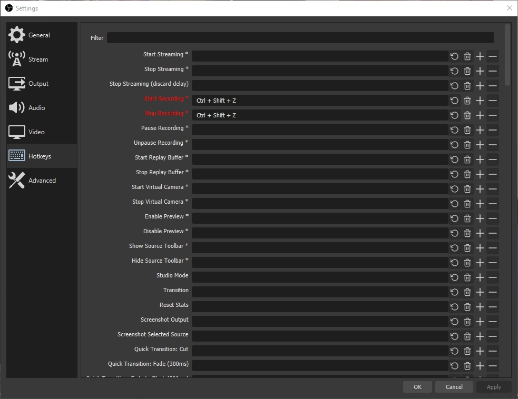Click the reset icon for Start Recording hotkey
518x399 pixels.
pos(454,101)
